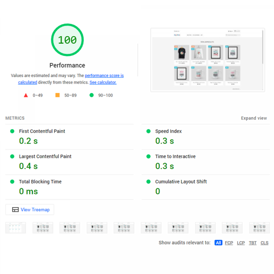Screen dimensions: 274x274
Task: Open the 'See calculator.' link
Action: click(x=103, y=82)
